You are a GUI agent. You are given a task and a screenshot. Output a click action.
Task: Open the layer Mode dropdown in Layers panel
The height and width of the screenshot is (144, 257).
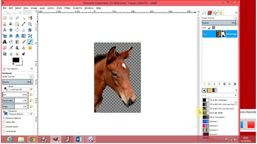pos(236,18)
